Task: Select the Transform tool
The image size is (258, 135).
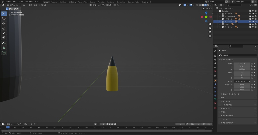Action: [x=4, y=38]
